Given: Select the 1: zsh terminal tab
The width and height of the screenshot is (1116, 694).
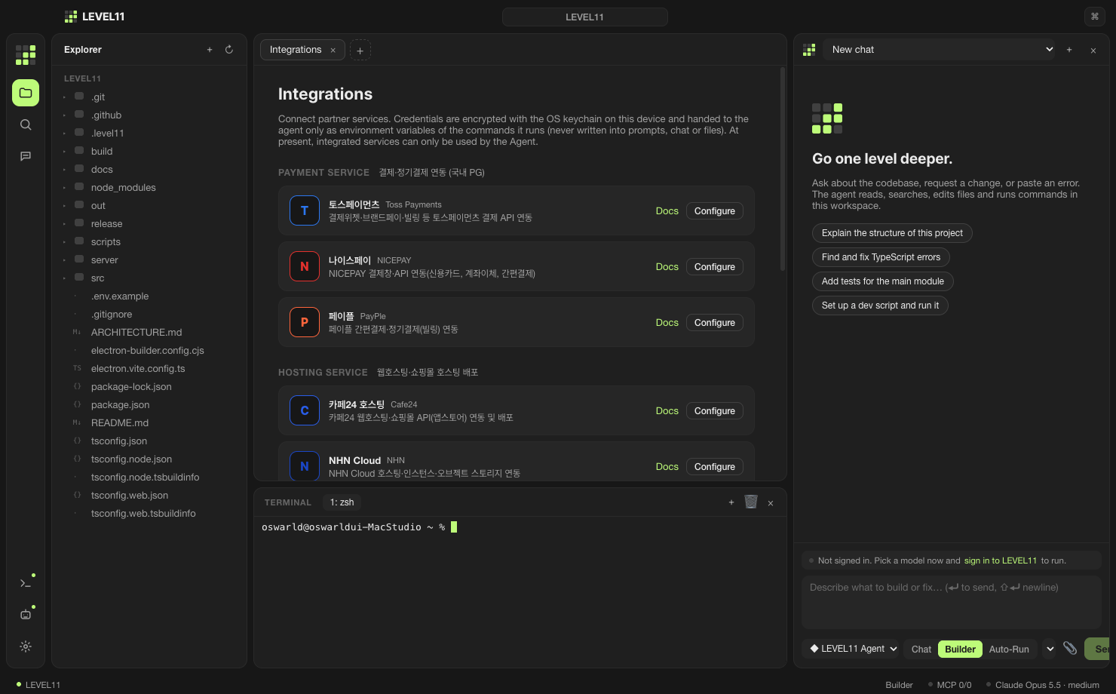Looking at the screenshot, I should click(342, 502).
